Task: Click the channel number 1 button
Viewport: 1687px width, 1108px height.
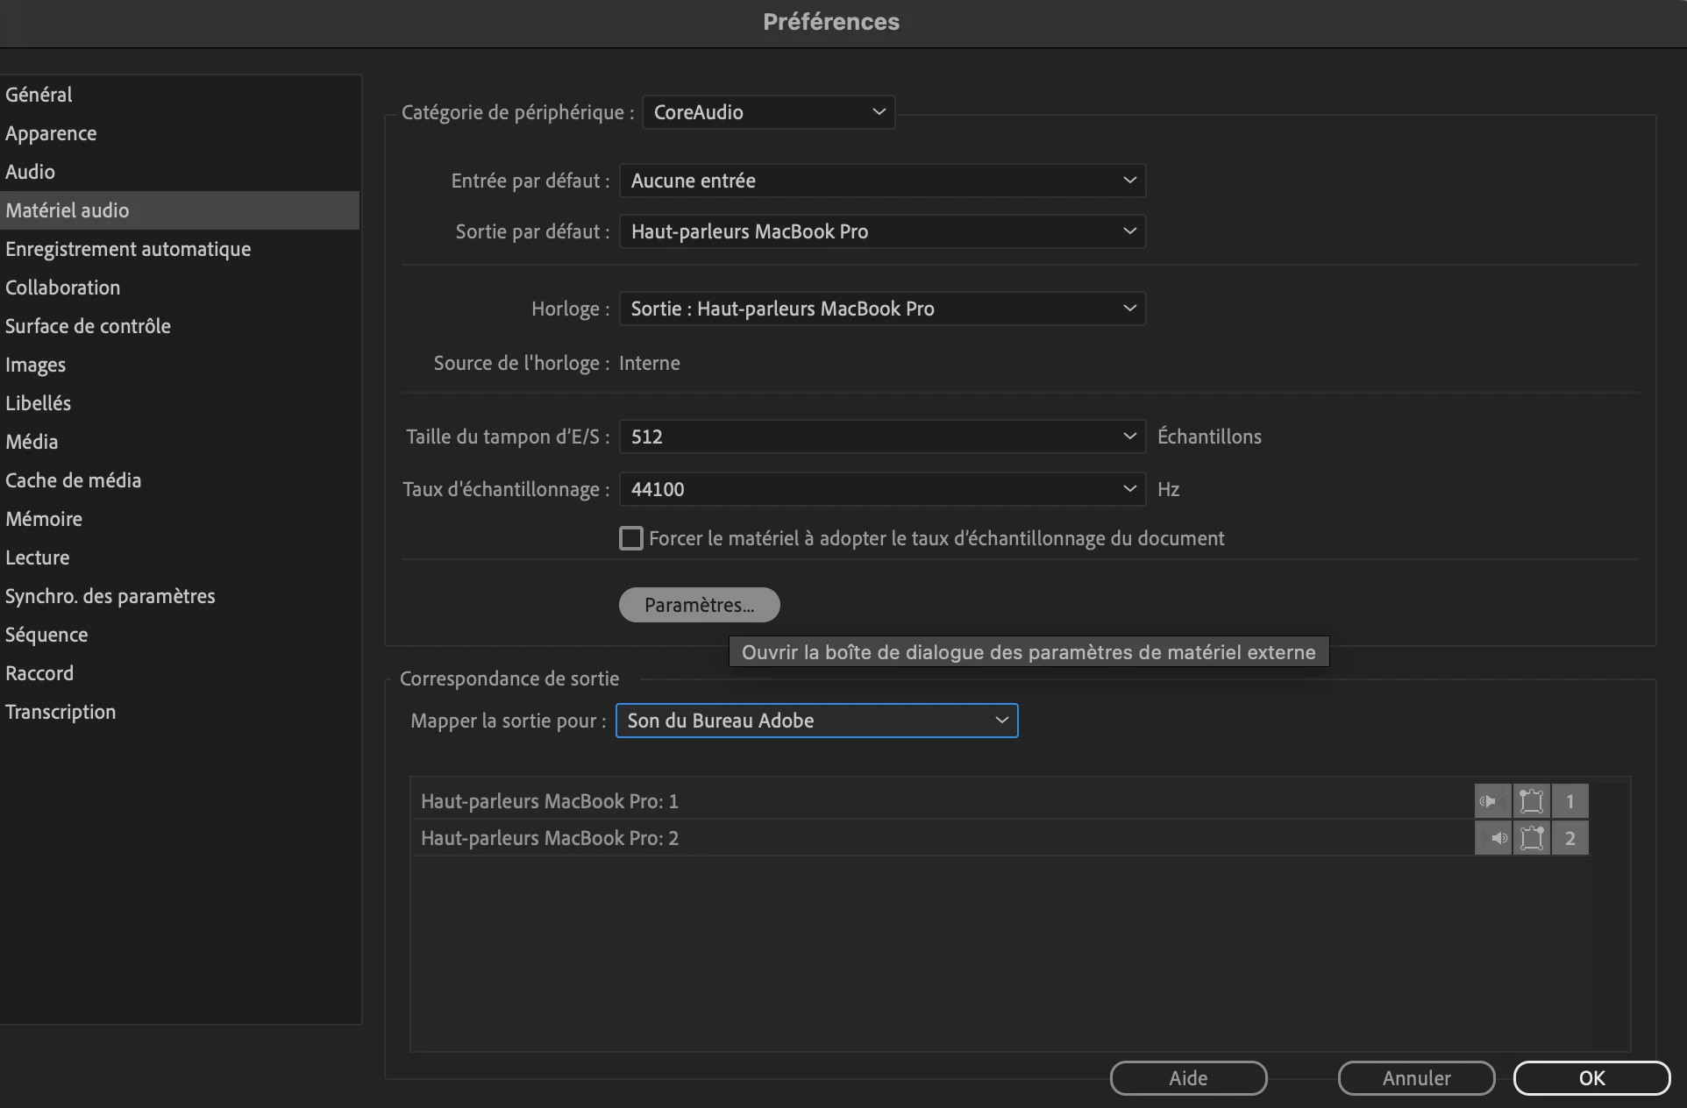Action: pyautogui.click(x=1570, y=801)
